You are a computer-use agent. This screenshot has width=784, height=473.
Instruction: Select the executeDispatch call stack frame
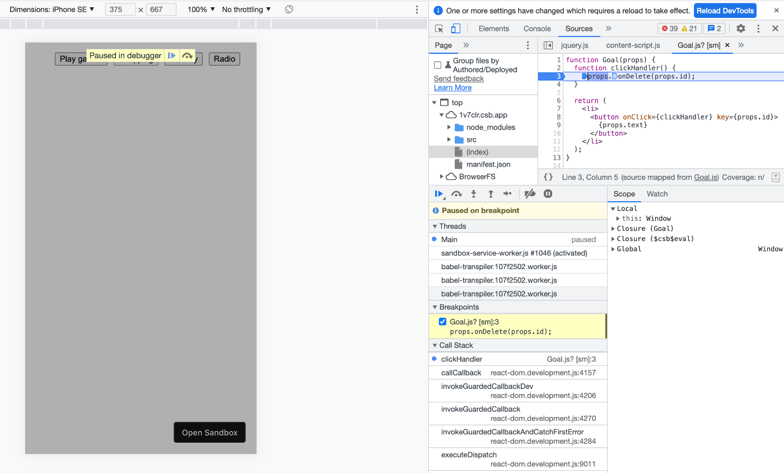coord(518,459)
